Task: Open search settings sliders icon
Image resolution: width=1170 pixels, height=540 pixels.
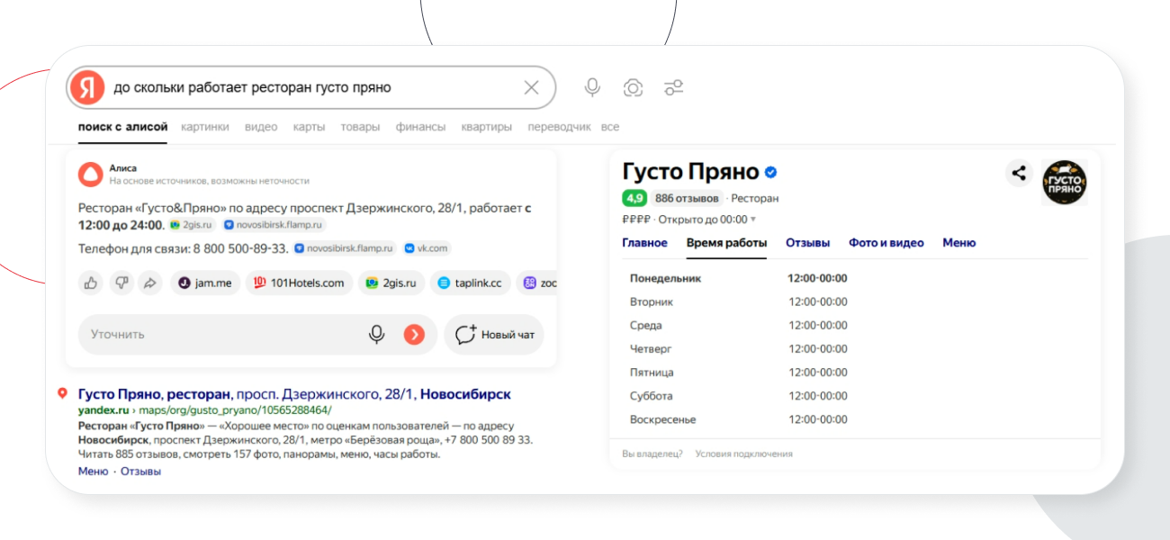Action: (x=673, y=87)
